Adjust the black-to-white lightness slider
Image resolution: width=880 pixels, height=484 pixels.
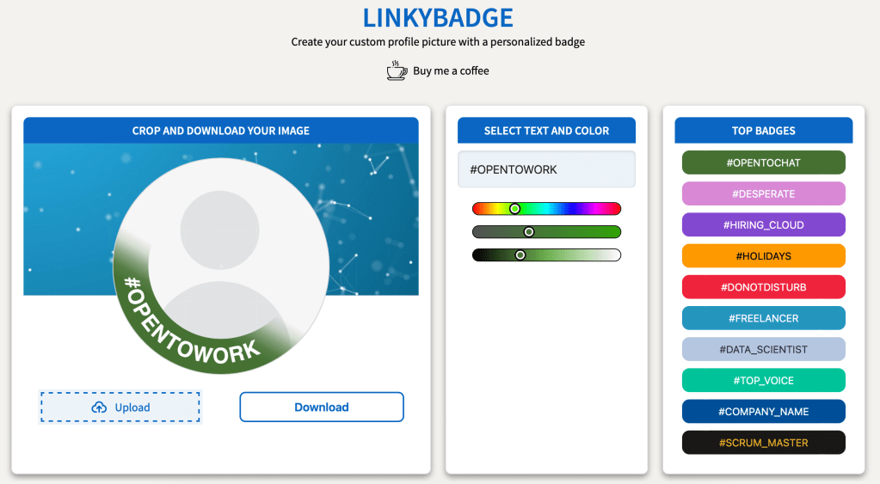point(546,255)
